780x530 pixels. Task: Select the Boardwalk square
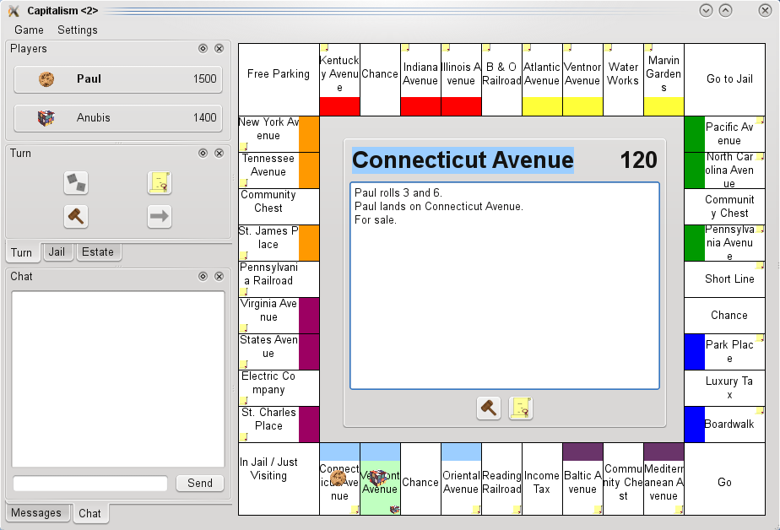[725, 425]
